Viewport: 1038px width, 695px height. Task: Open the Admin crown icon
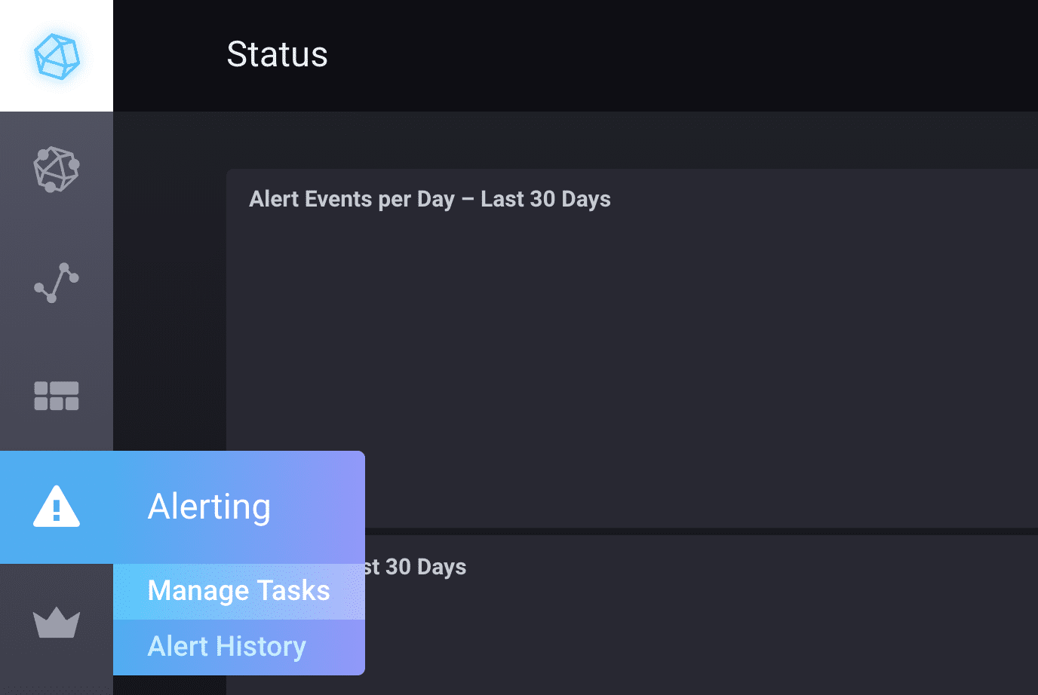tap(57, 623)
